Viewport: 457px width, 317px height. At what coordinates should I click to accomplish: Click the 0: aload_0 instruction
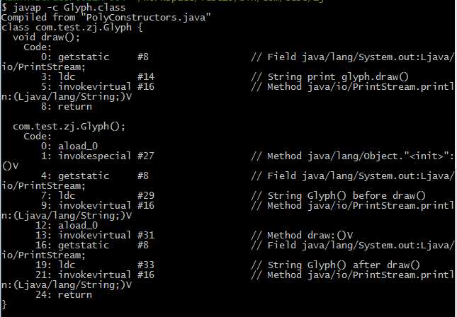[69, 146]
